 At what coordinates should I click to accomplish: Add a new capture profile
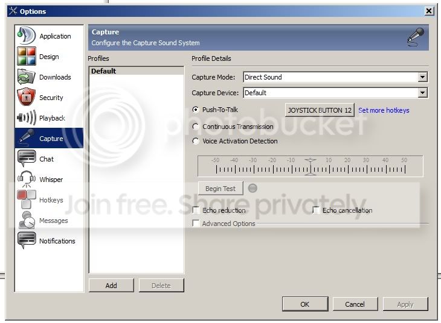[111, 286]
